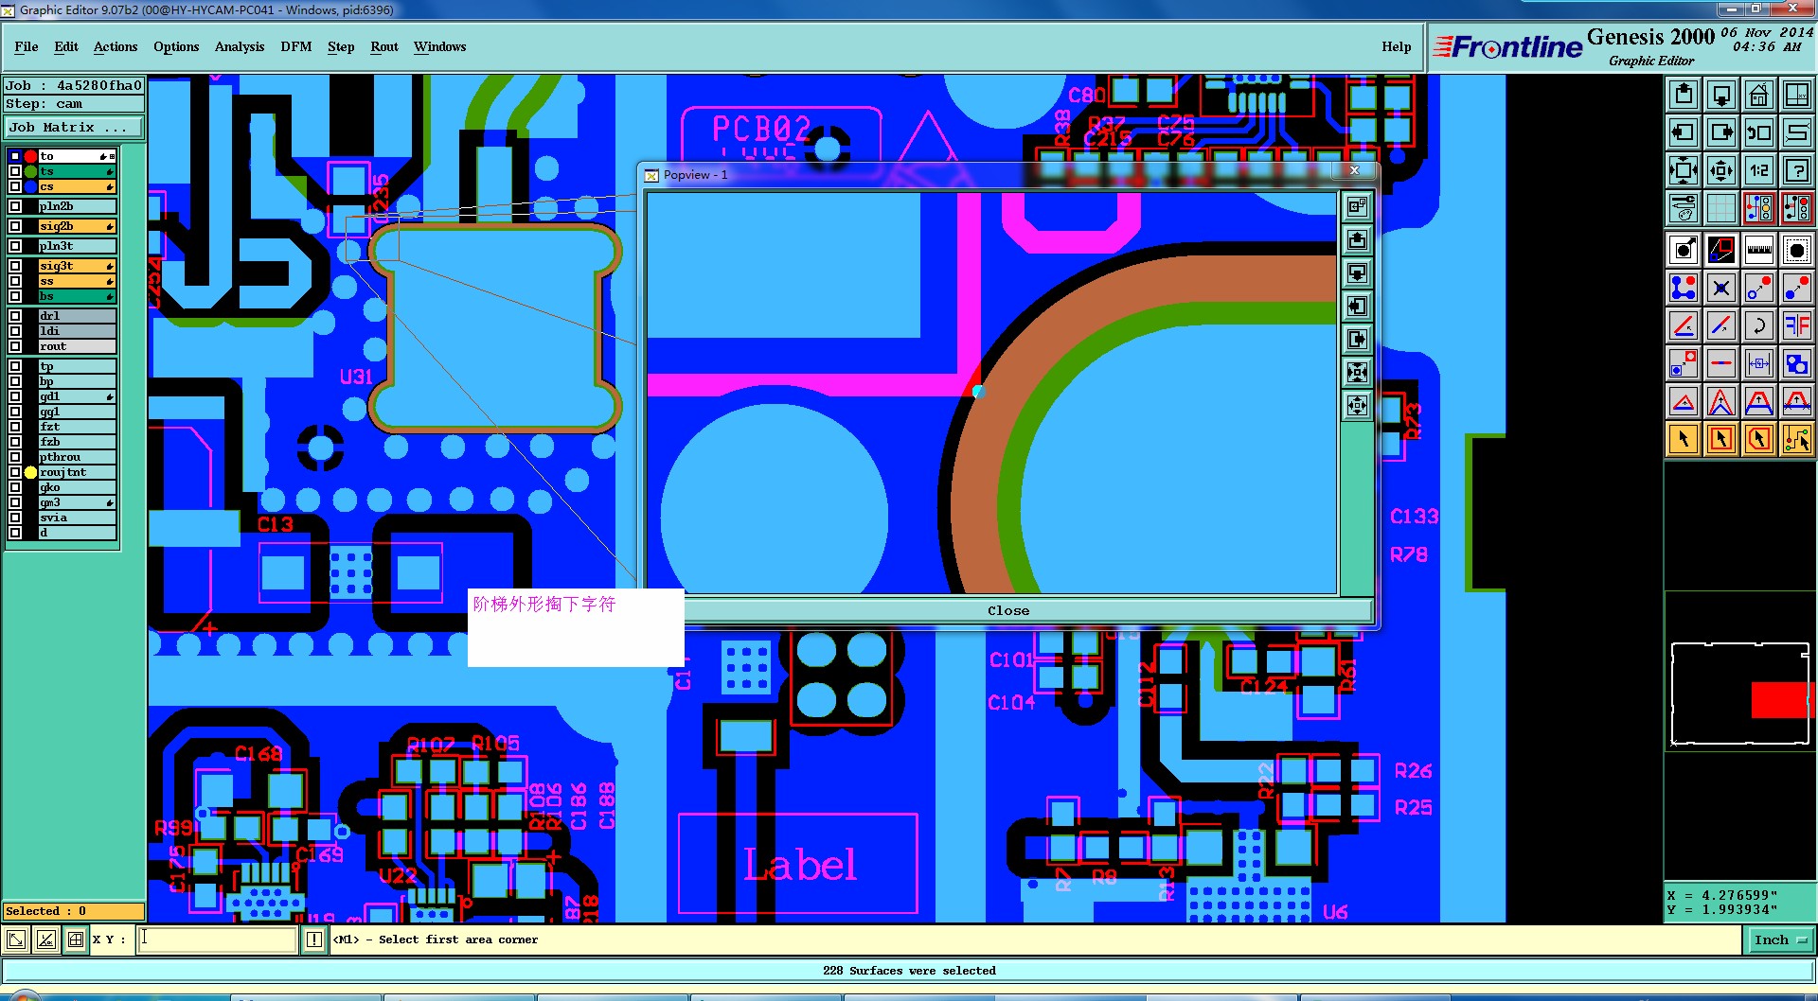The height and width of the screenshot is (1001, 1818).
Task: Open the Analysis menu
Action: (240, 46)
